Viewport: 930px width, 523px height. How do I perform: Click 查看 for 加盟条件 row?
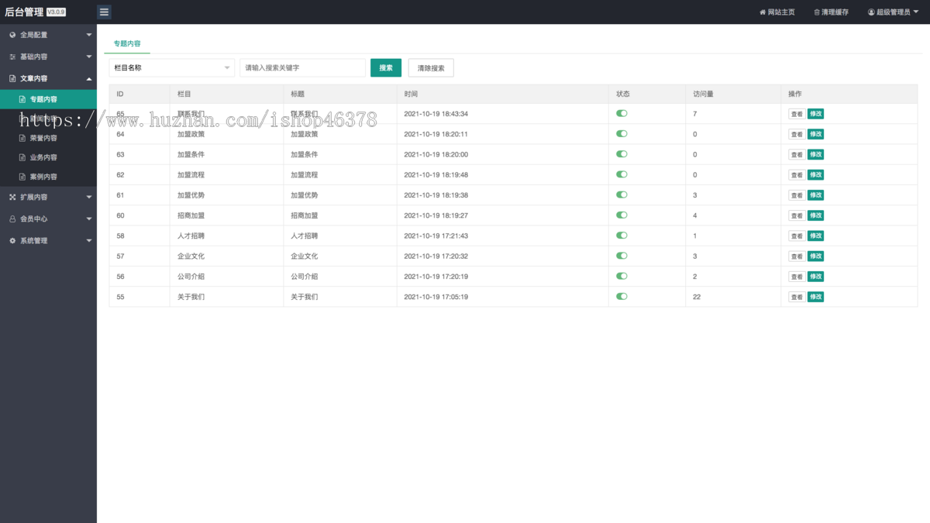(797, 154)
